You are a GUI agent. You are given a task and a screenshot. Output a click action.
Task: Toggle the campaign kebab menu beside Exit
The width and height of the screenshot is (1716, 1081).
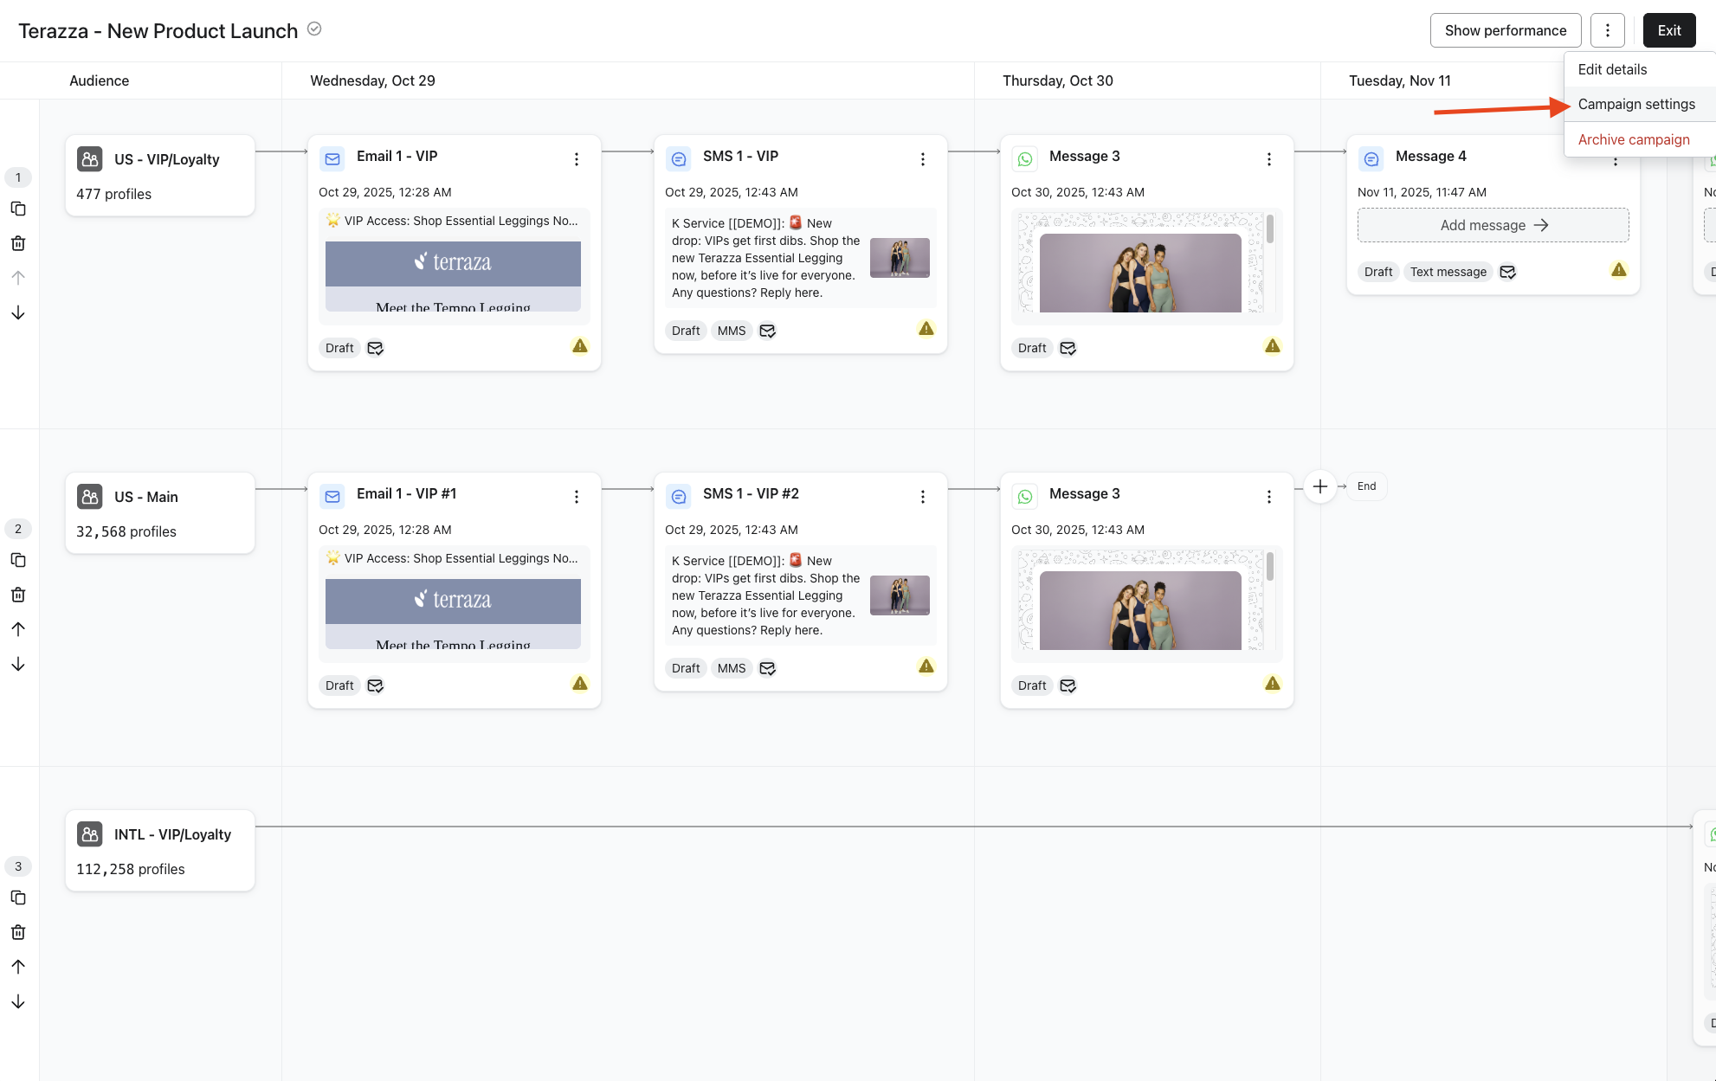coord(1607,30)
